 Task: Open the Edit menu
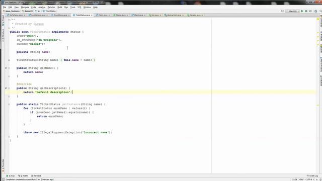[10, 7]
